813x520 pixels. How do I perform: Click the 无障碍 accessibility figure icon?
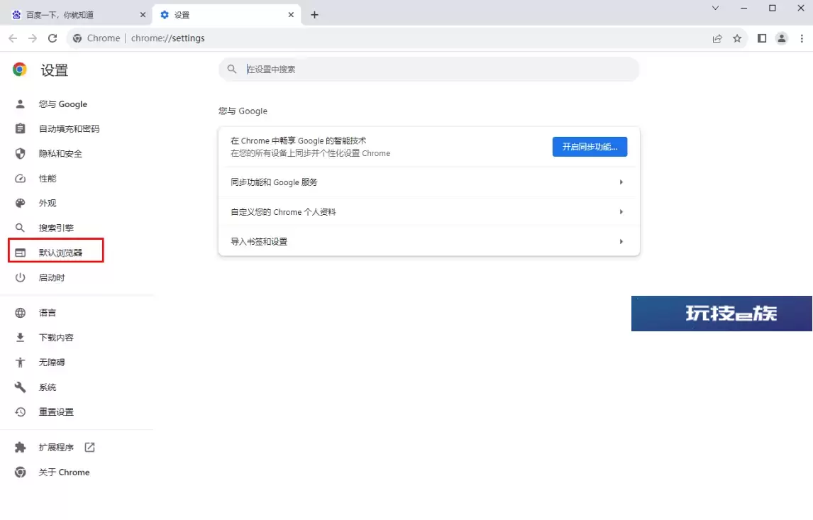(21, 363)
